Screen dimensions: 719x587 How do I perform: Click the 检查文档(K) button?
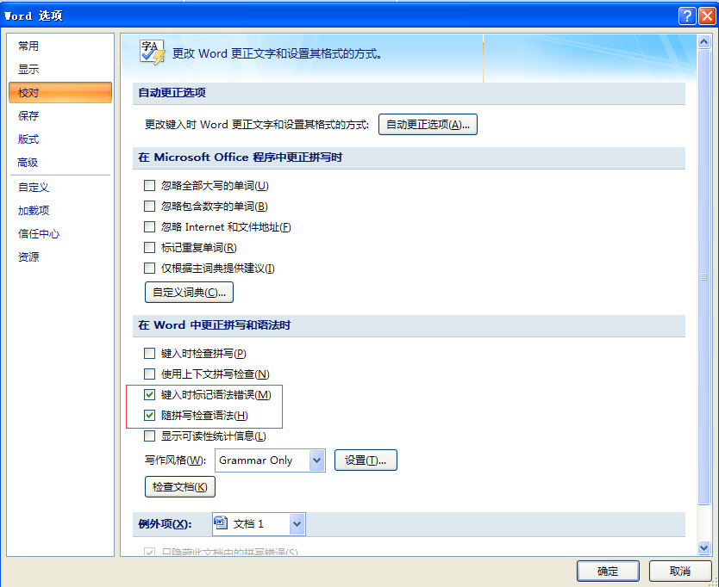click(179, 486)
